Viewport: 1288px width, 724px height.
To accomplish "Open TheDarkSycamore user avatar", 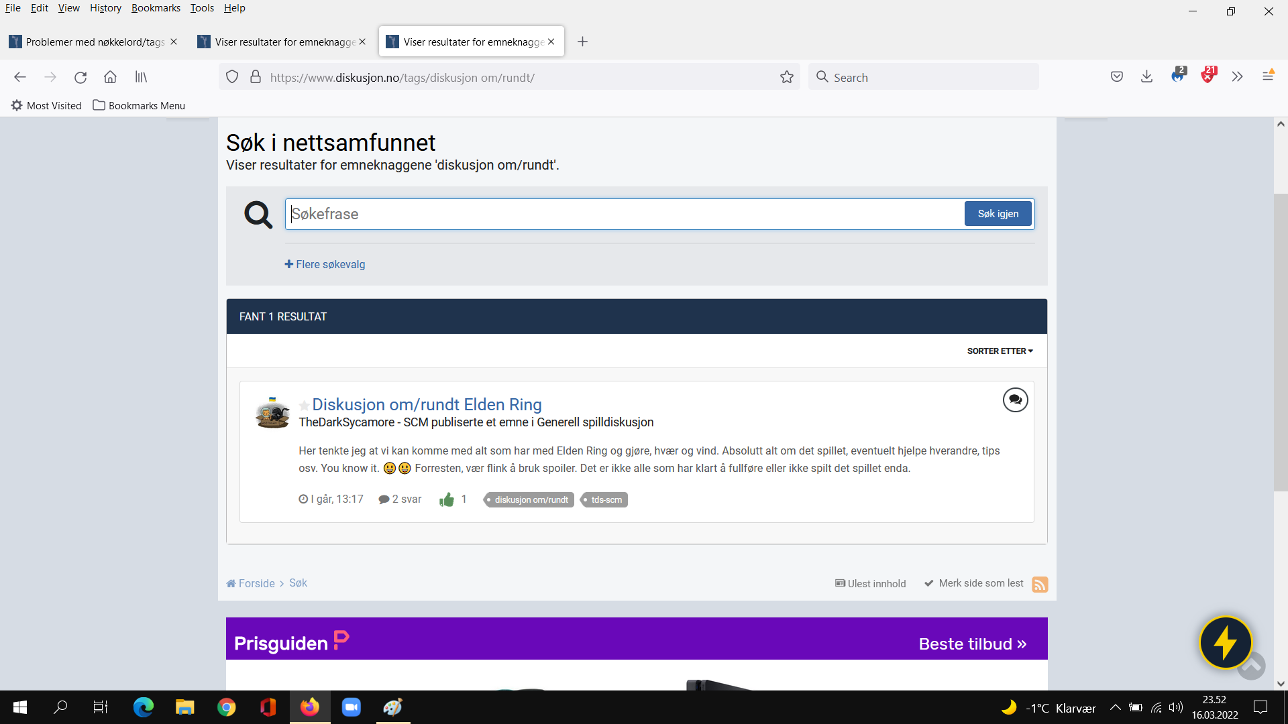I will point(272,413).
